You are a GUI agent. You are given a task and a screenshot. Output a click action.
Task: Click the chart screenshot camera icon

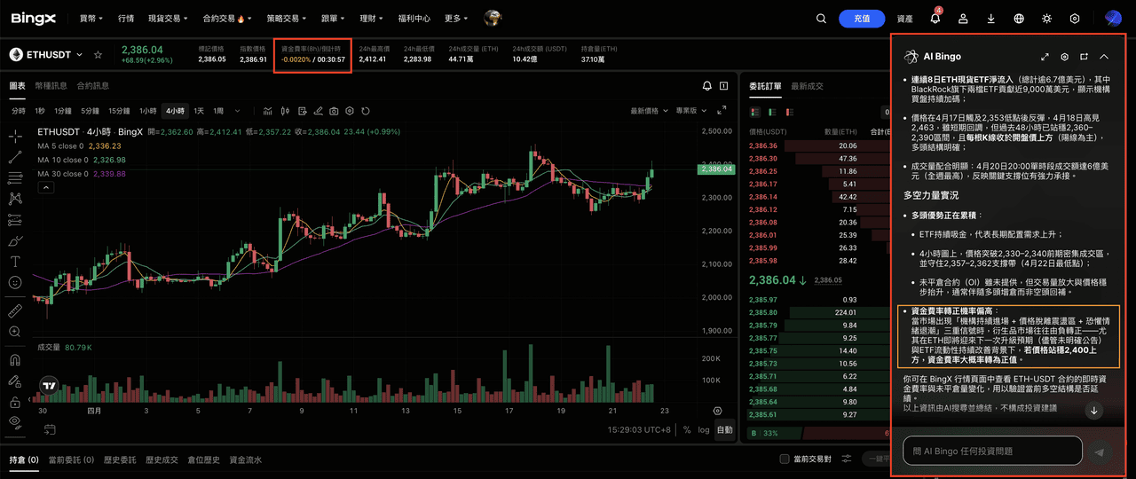point(334,111)
